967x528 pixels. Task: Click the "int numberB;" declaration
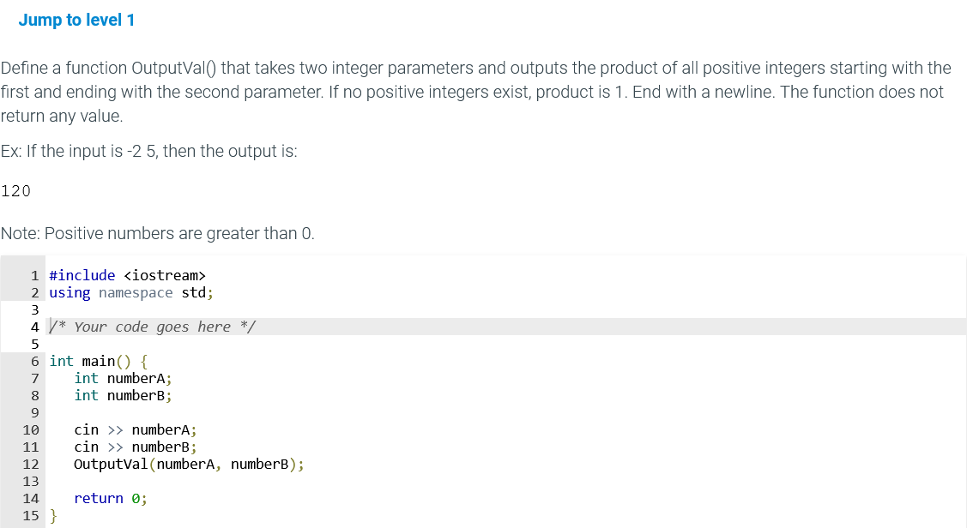click(123, 395)
